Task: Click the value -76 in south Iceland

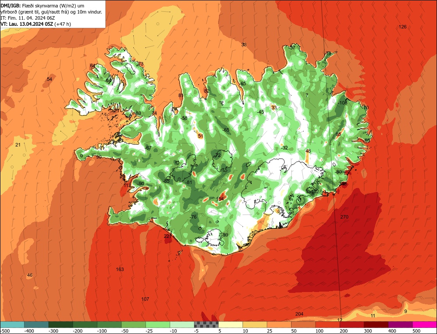Action: [x=193, y=217]
